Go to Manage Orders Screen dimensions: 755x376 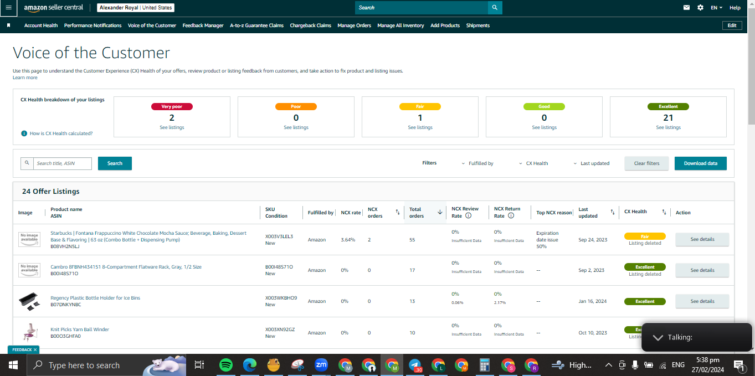tap(355, 25)
